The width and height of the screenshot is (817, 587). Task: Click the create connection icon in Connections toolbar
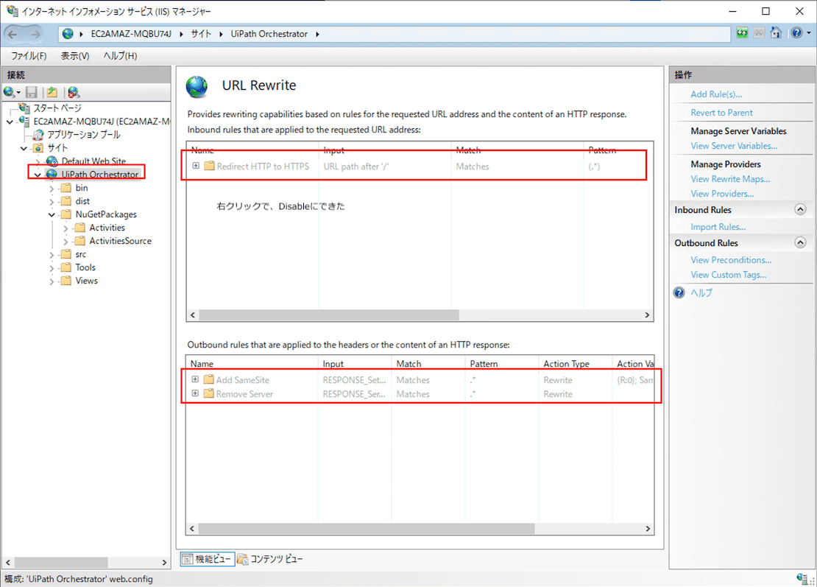(10, 92)
